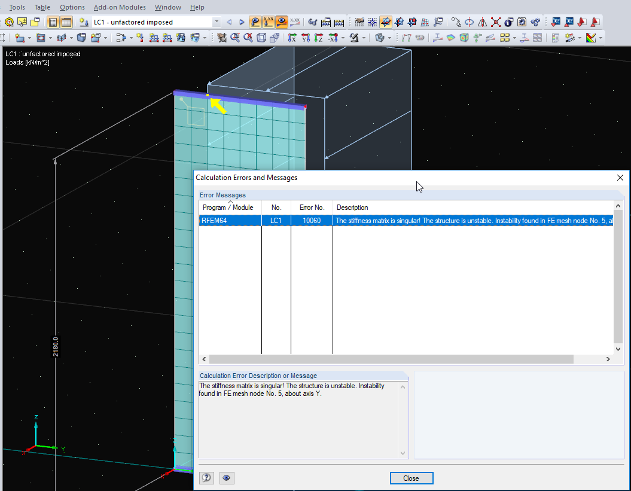Toggle the show load values display

(x=269, y=22)
